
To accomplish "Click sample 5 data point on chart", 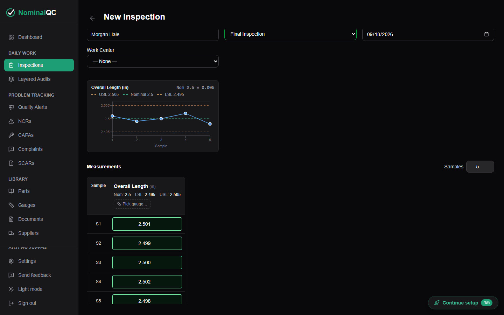I will [210, 124].
